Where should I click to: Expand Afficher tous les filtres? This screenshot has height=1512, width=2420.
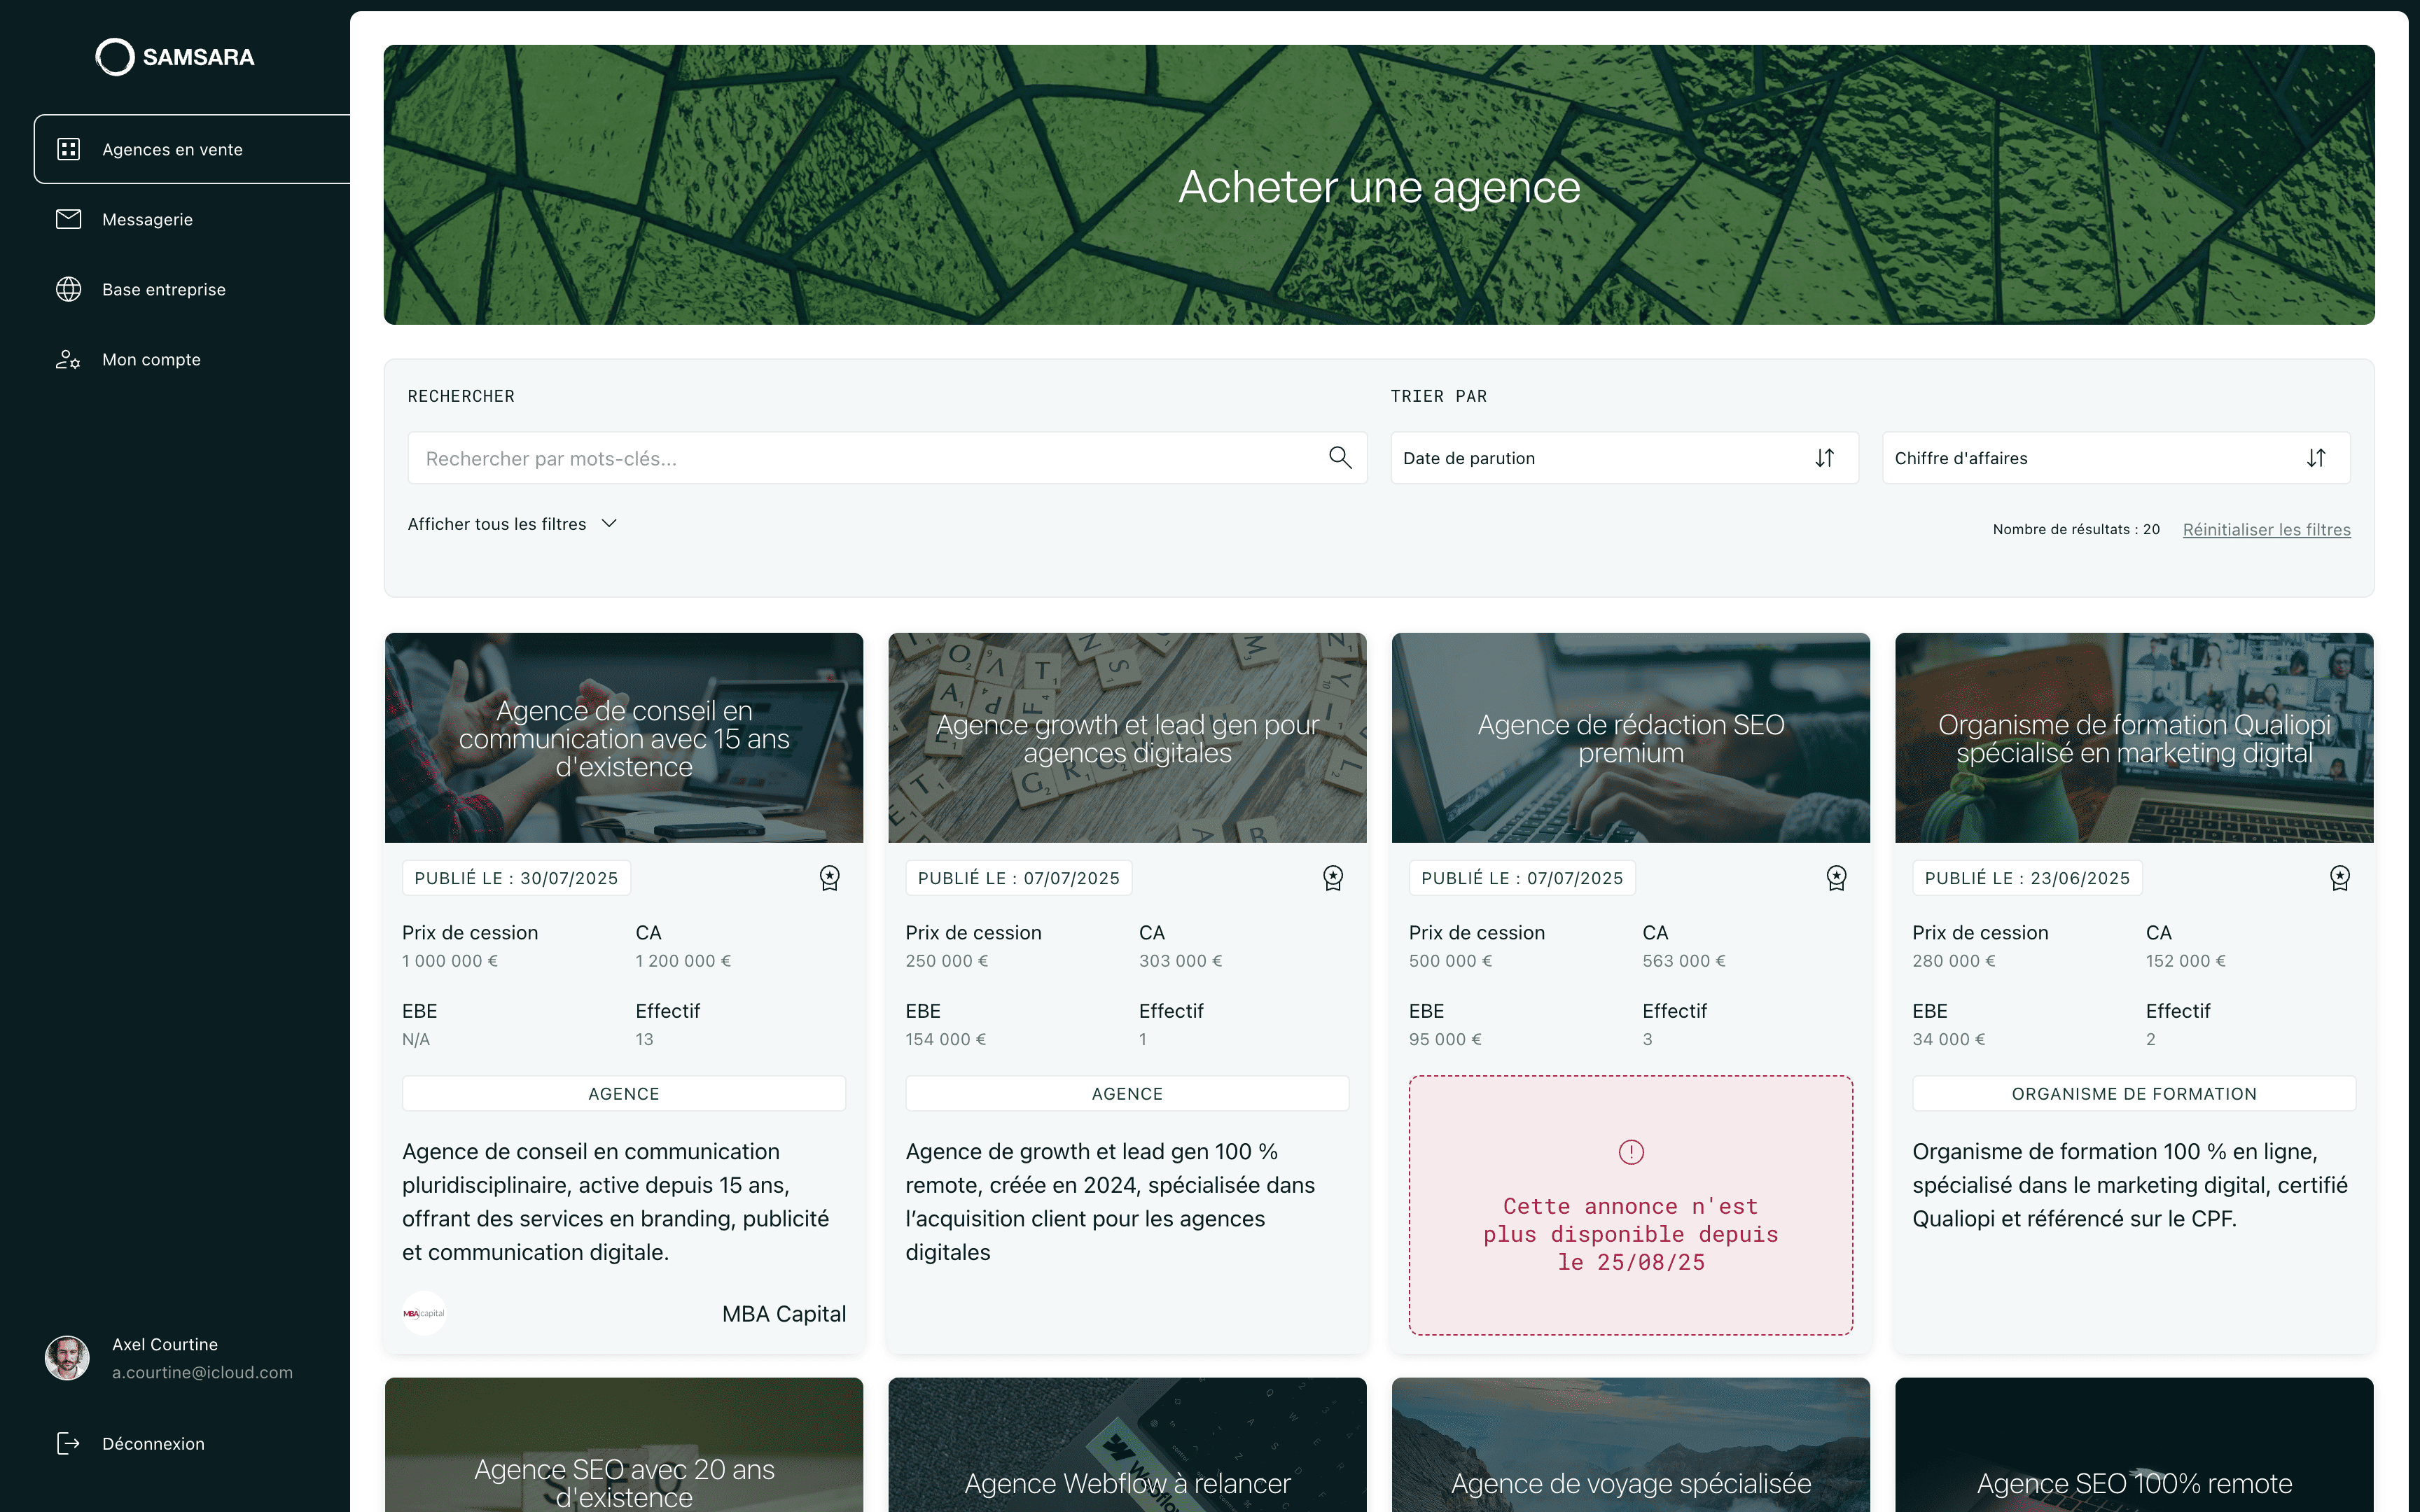click(x=512, y=524)
